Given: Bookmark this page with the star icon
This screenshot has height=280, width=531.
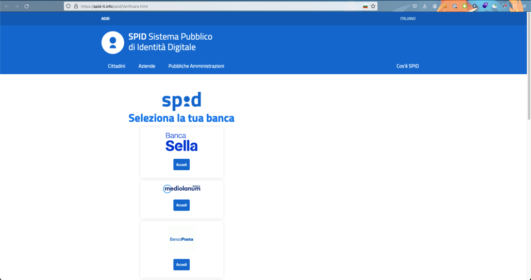Looking at the screenshot, I should point(373,6).
